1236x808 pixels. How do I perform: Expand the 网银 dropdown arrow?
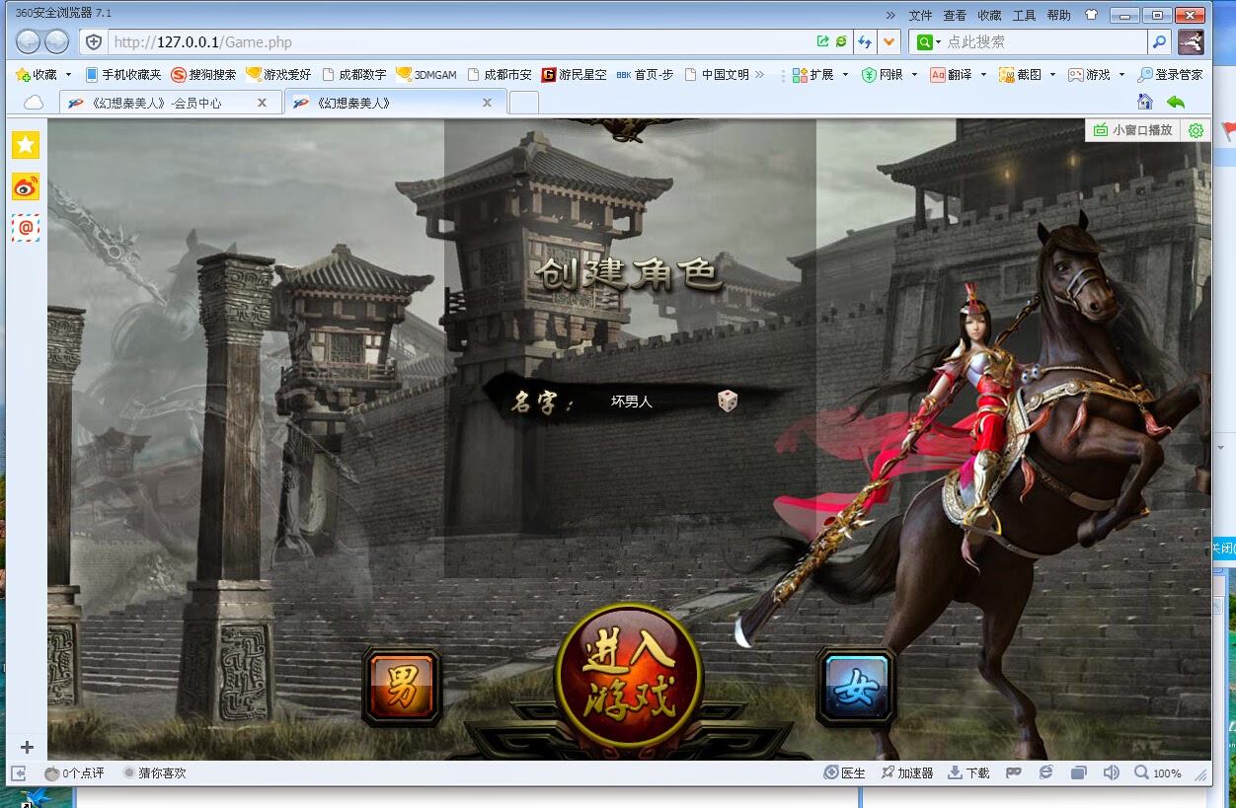pyautogui.click(x=914, y=74)
